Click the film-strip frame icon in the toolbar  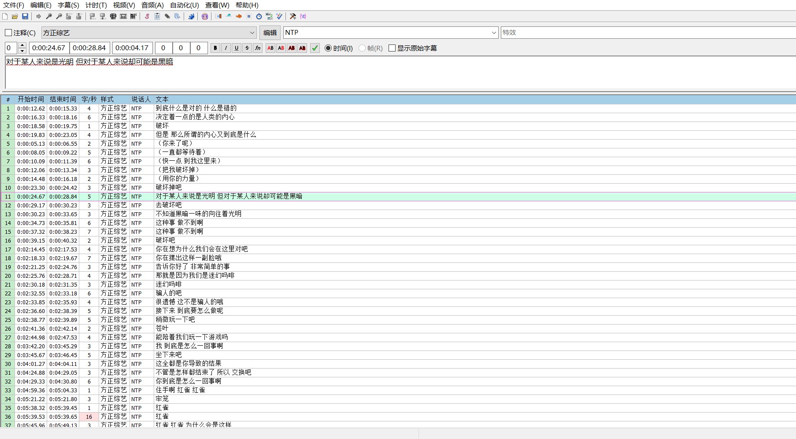point(123,16)
